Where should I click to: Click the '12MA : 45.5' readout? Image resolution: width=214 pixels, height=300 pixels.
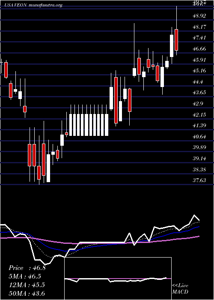(27, 285)
